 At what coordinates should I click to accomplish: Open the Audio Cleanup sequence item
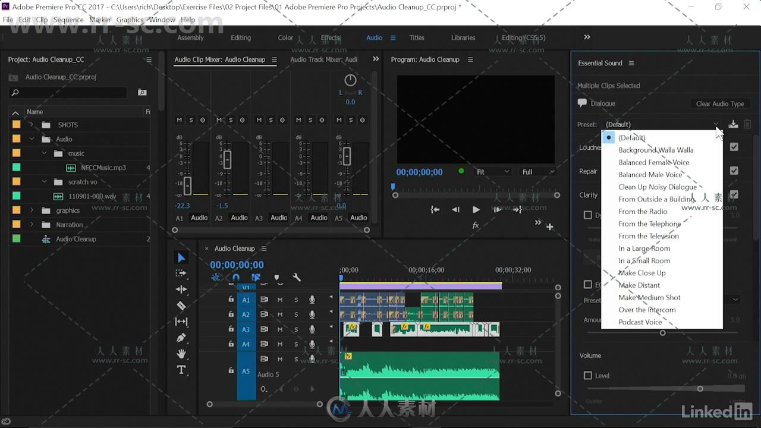click(76, 239)
